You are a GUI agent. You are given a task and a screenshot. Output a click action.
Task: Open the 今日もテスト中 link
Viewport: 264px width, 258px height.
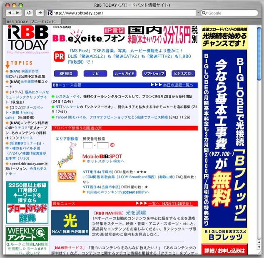(25, 171)
